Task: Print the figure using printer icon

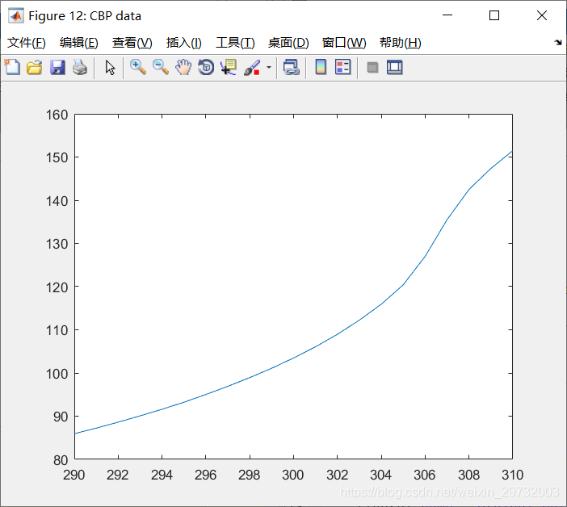Action: (80, 67)
